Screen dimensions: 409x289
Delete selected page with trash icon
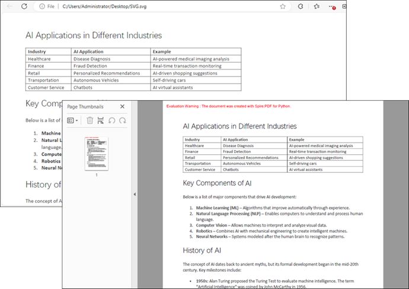click(90, 120)
